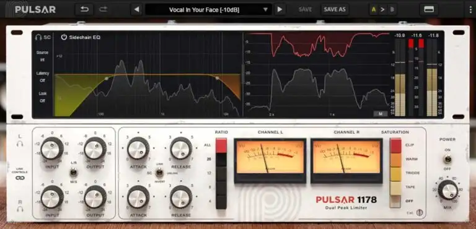
Task: Select ratio 8 button
Action: [221, 188]
